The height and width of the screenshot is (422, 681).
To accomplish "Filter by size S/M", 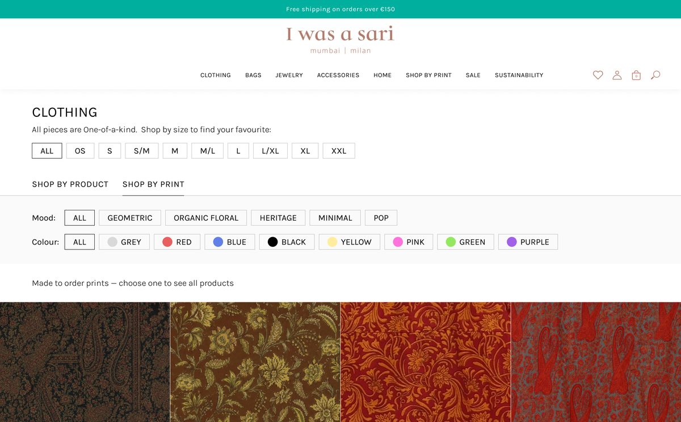I will click(142, 151).
